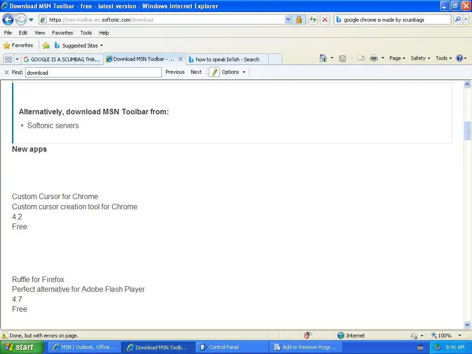Open the Print dropdown arrow

tap(383, 58)
